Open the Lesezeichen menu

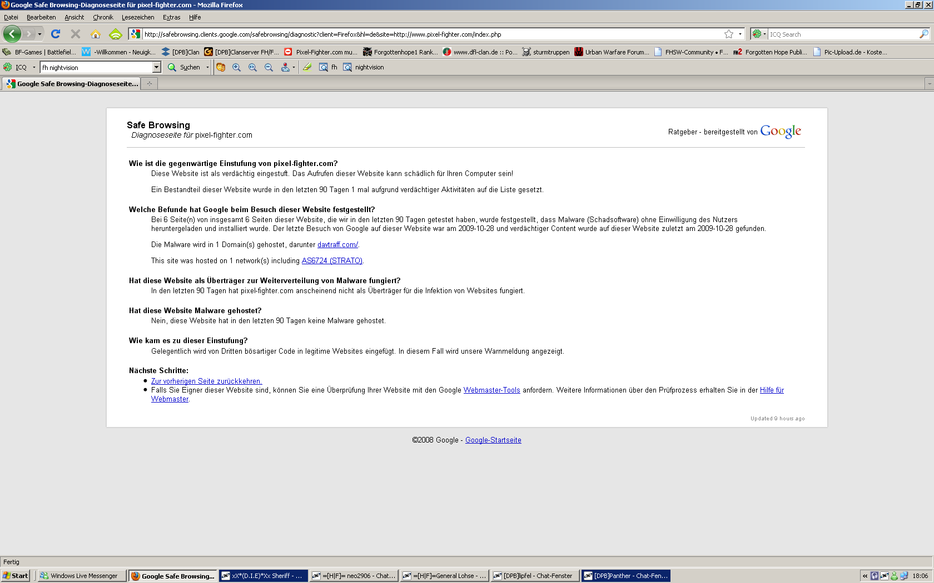pos(138,17)
